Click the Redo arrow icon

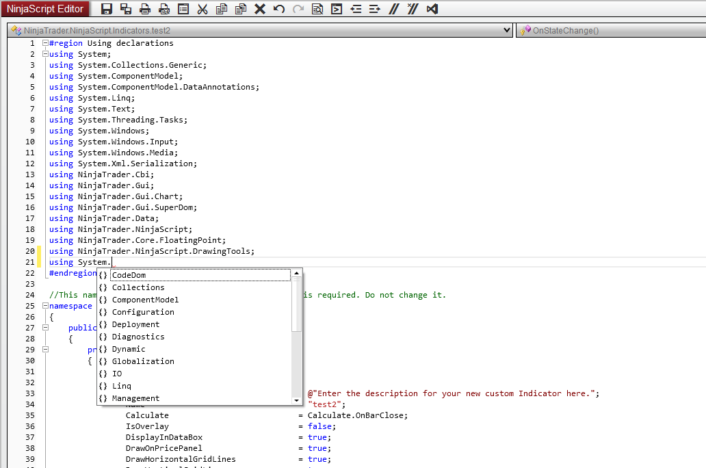[298, 9]
